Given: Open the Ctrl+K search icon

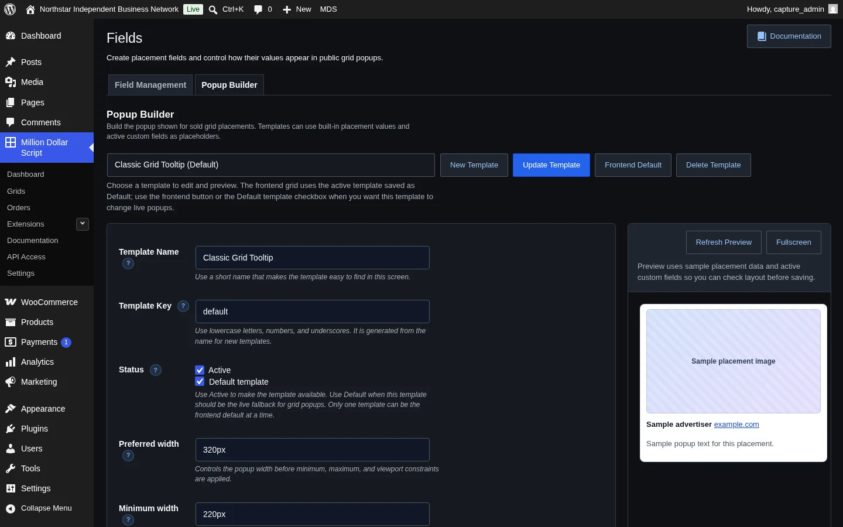Looking at the screenshot, I should pos(213,9).
